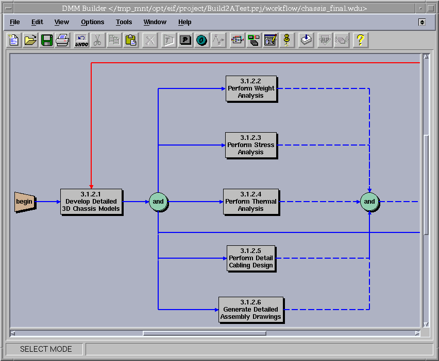Open the File menu
Viewport: 439px width, 361px height.
coord(15,22)
